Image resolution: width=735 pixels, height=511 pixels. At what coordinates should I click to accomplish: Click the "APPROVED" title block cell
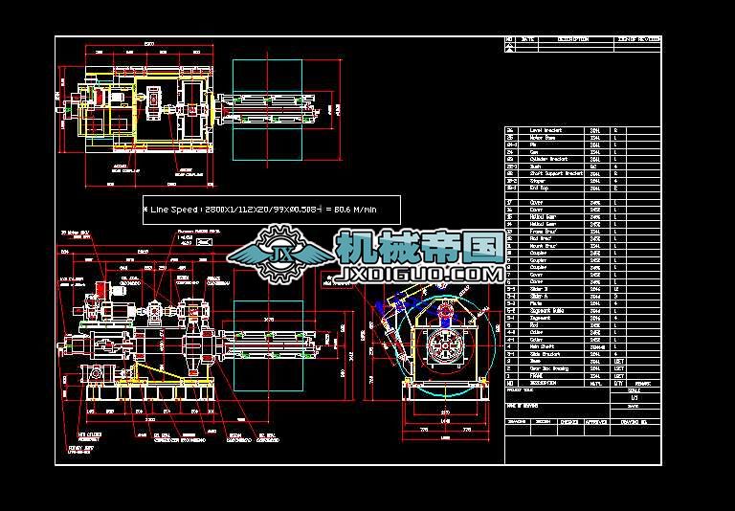point(596,422)
